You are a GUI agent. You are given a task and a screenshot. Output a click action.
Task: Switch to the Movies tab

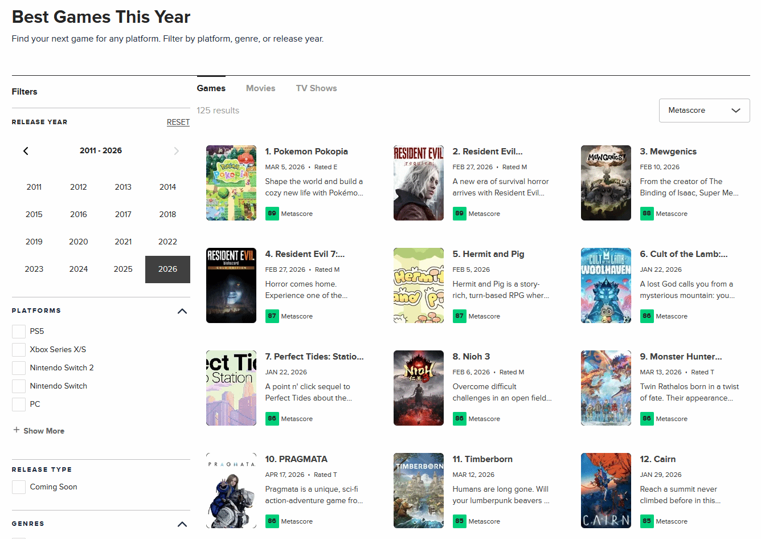(x=260, y=88)
